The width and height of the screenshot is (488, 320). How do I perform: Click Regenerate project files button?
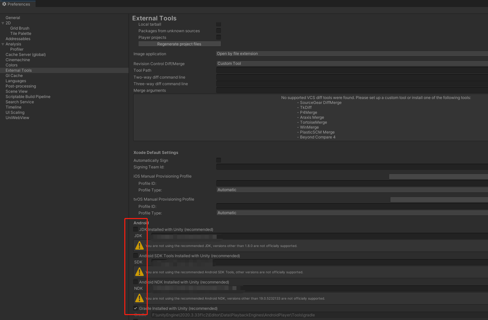(x=179, y=44)
